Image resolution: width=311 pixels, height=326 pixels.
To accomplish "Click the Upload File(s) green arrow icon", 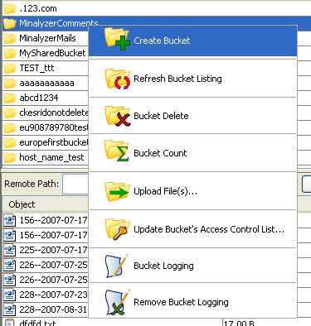I will click(x=118, y=191).
